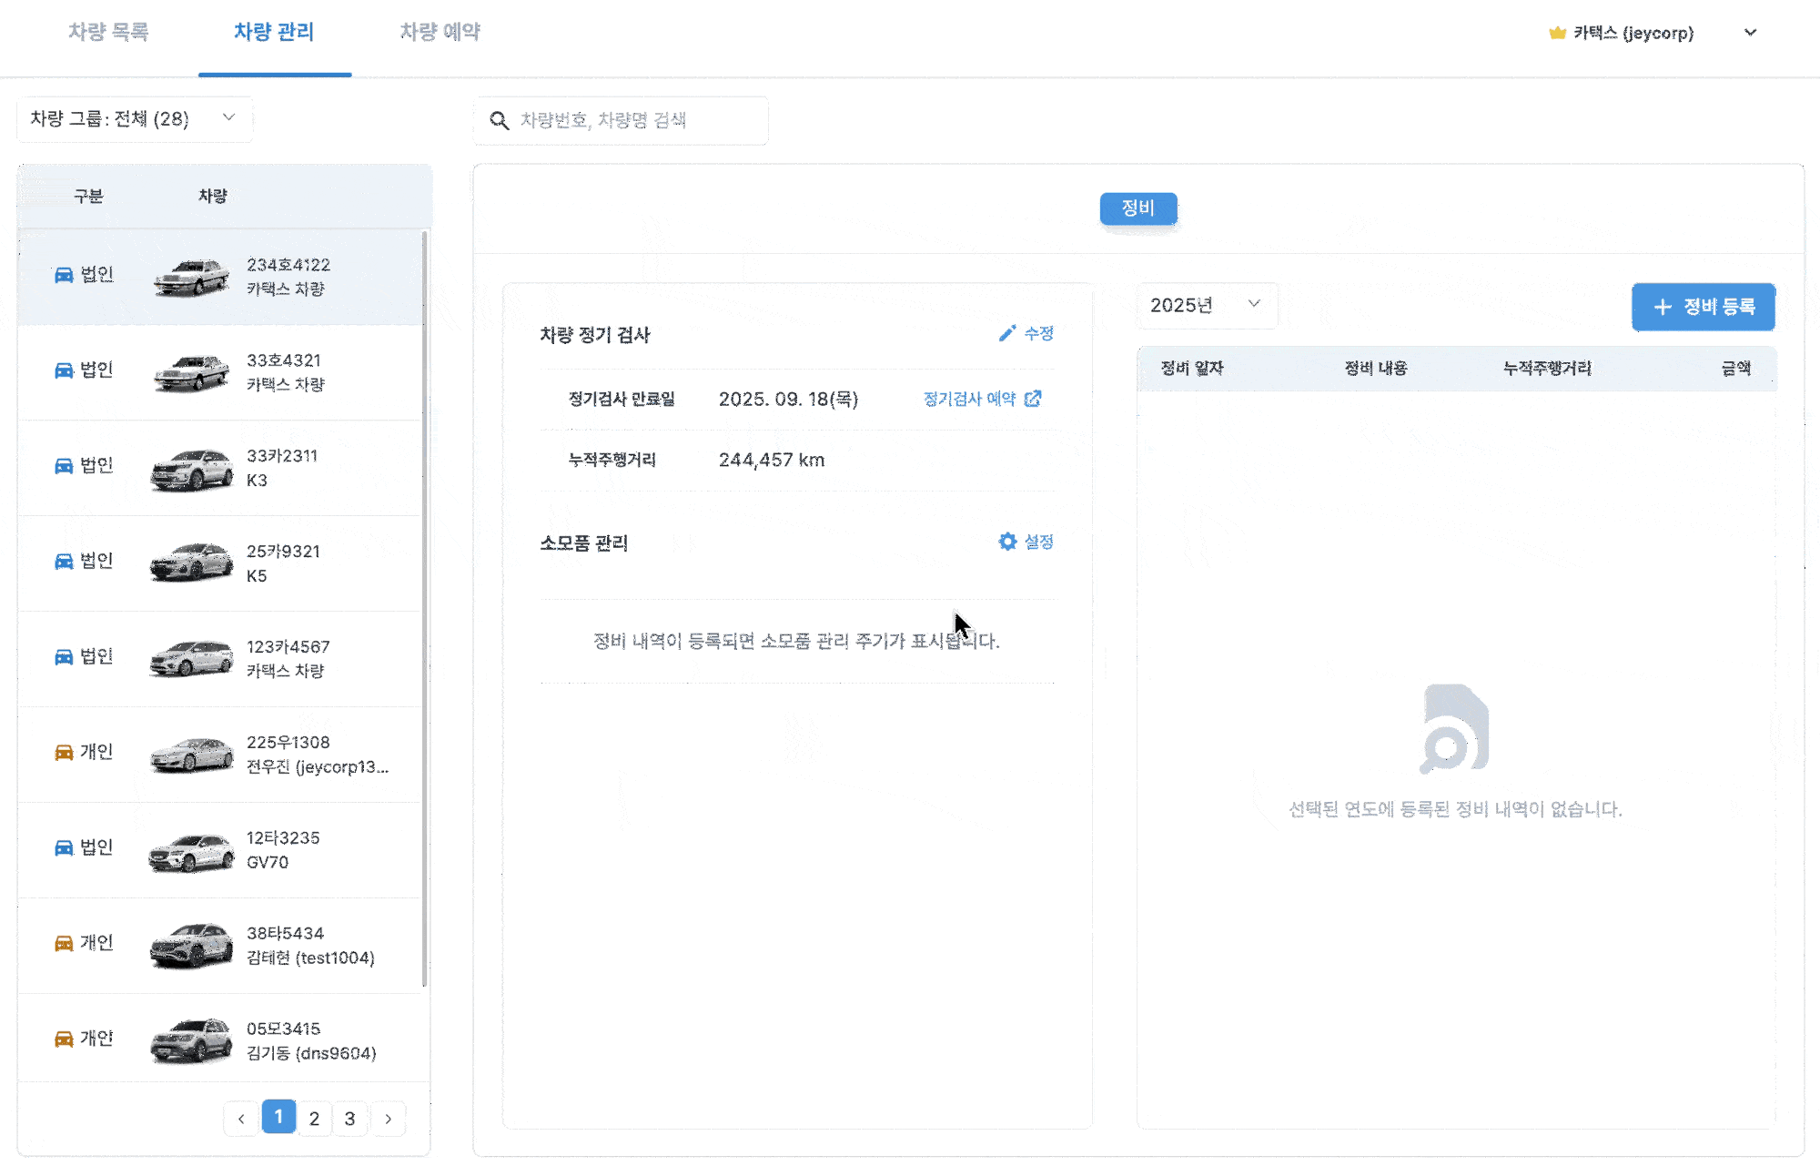This screenshot has width=1820, height=1176.
Task: Click the orange car icon for 225우1308
Action: 64,753
